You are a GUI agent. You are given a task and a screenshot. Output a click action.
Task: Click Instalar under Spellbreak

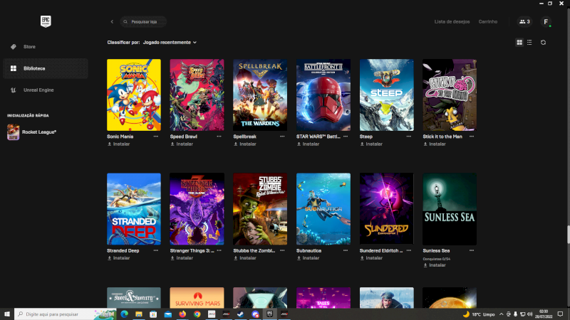tap(245, 144)
